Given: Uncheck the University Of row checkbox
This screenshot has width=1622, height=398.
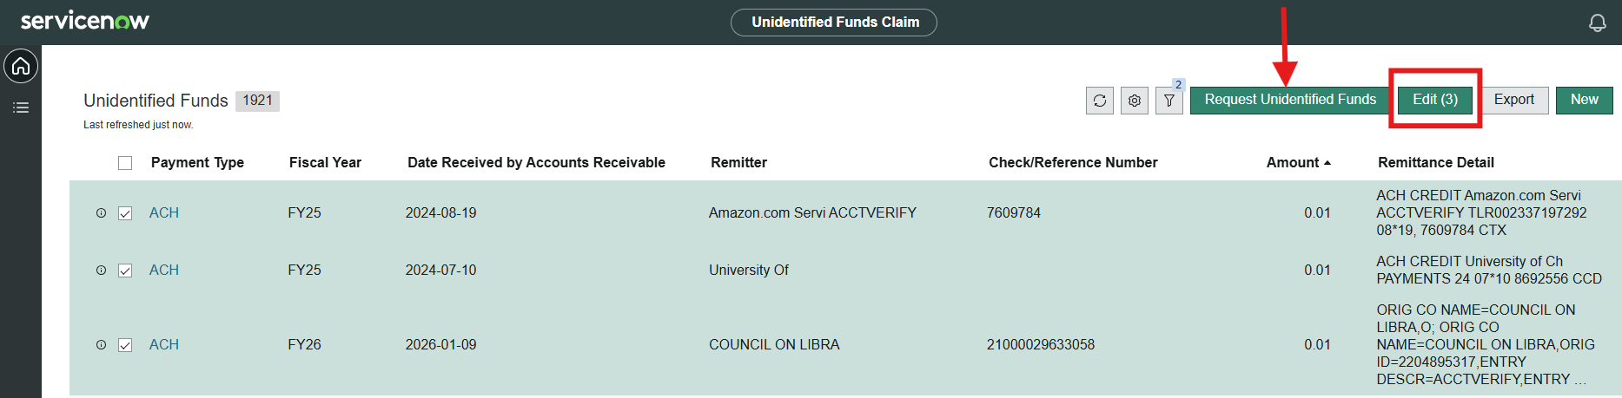Looking at the screenshot, I should (x=125, y=271).
